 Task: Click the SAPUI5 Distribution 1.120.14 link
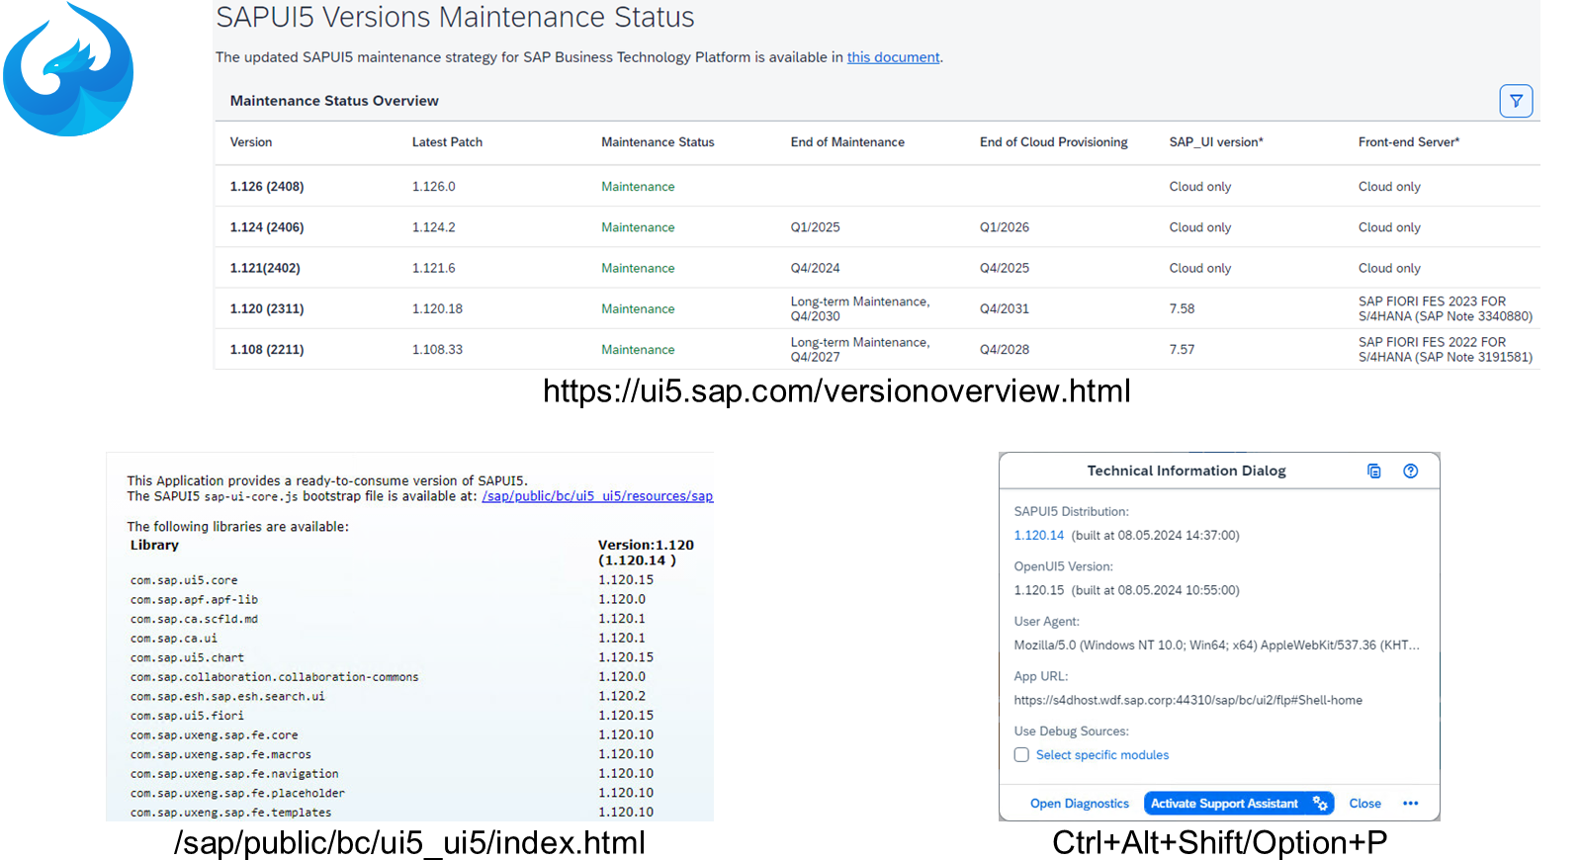(x=1038, y=535)
